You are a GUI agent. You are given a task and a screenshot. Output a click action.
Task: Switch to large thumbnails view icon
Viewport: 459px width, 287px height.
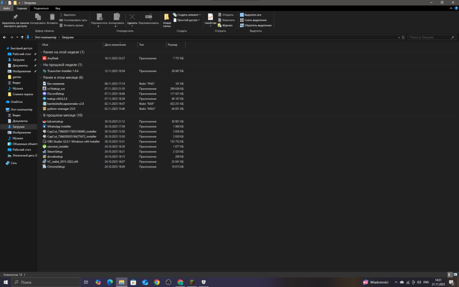coord(455,275)
